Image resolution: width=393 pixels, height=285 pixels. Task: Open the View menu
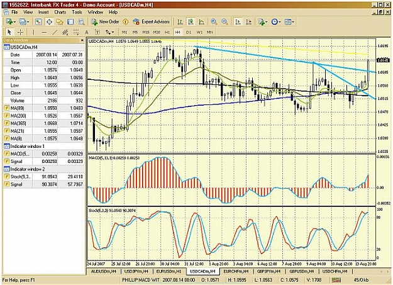coord(28,12)
